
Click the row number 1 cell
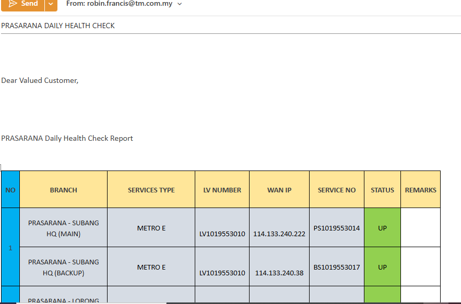[10, 248]
